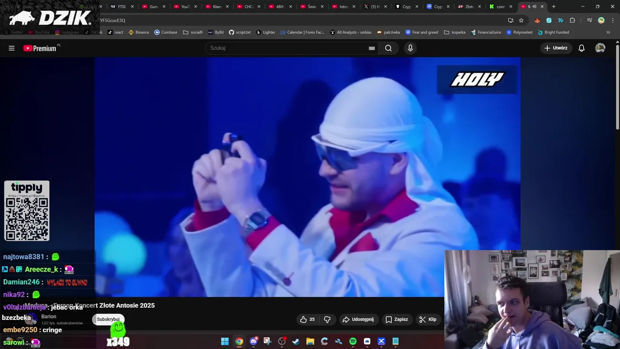The image size is (620, 349).
Task: Open the Fear and greed bookmark
Action: pyautogui.click(x=422, y=32)
